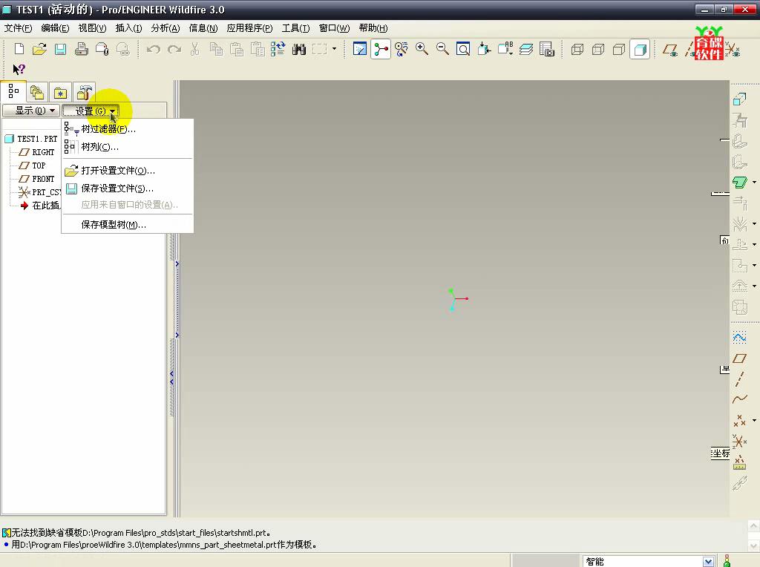The image size is (760, 567).
Task: Insert an analysis feature icon
Action: 739,462
